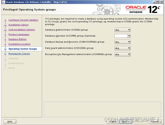Screen dimensions: 165x125
Task: Go to Configure Security Updates step
Action: click(23, 20)
